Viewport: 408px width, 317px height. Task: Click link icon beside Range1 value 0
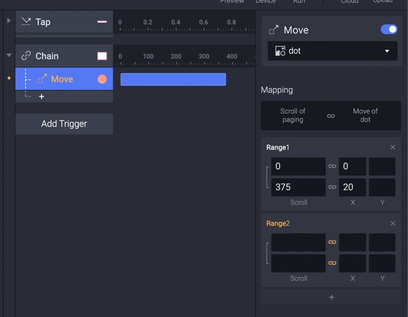coord(332,166)
